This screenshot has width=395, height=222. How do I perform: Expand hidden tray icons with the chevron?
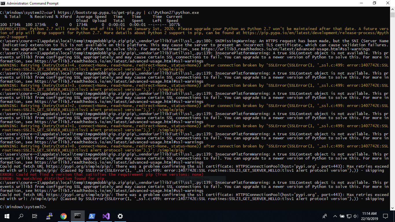(x=335, y=216)
